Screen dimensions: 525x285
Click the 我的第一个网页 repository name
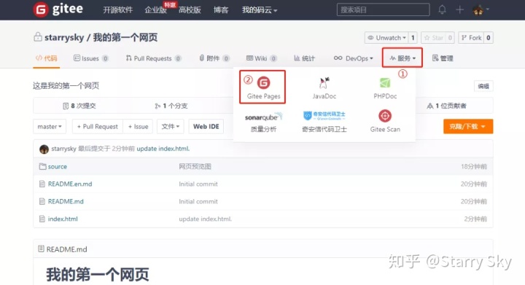click(125, 37)
